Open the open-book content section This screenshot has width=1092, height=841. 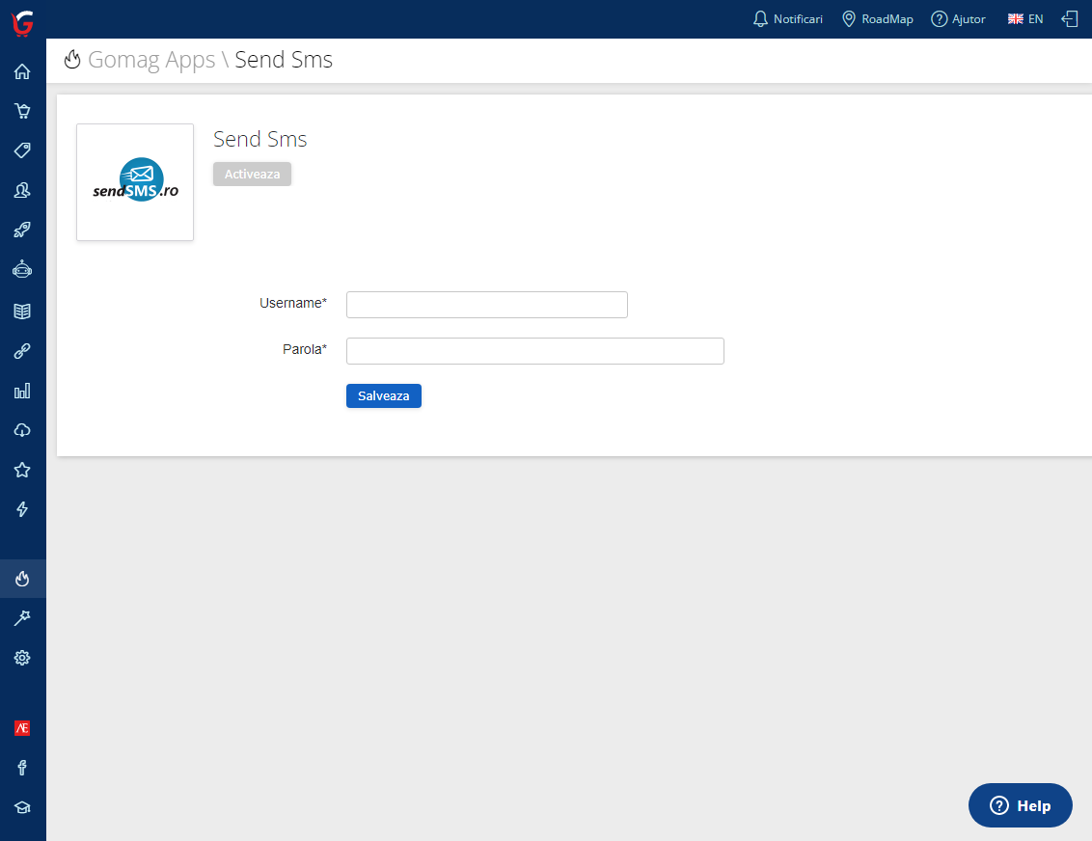click(x=22, y=312)
